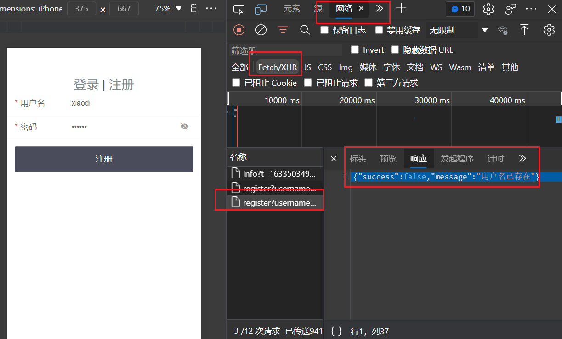Click the register submit button
This screenshot has width=562, height=339.
click(104, 159)
